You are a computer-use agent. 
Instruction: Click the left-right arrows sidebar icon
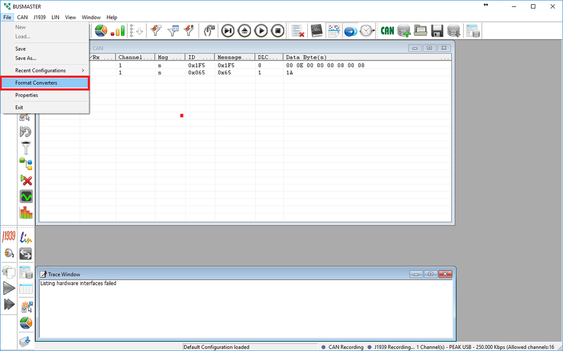(x=26, y=254)
